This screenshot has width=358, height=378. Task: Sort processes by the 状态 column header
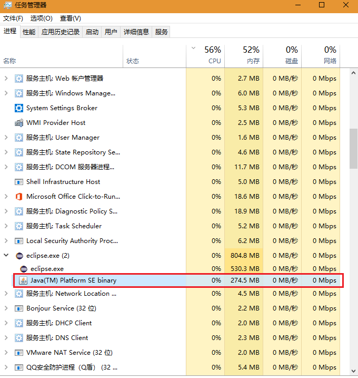pos(155,56)
